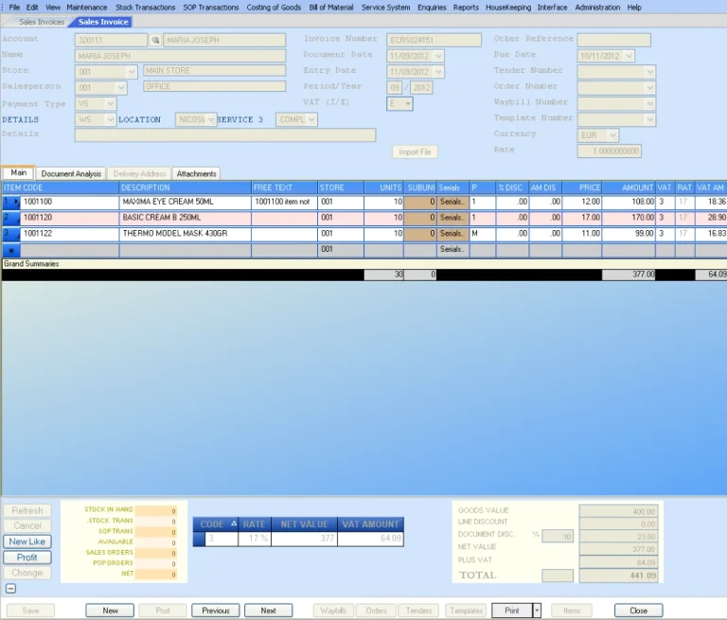Image resolution: width=727 pixels, height=620 pixels.
Task: Expand the Payment Type dropdown
Action: click(x=111, y=103)
